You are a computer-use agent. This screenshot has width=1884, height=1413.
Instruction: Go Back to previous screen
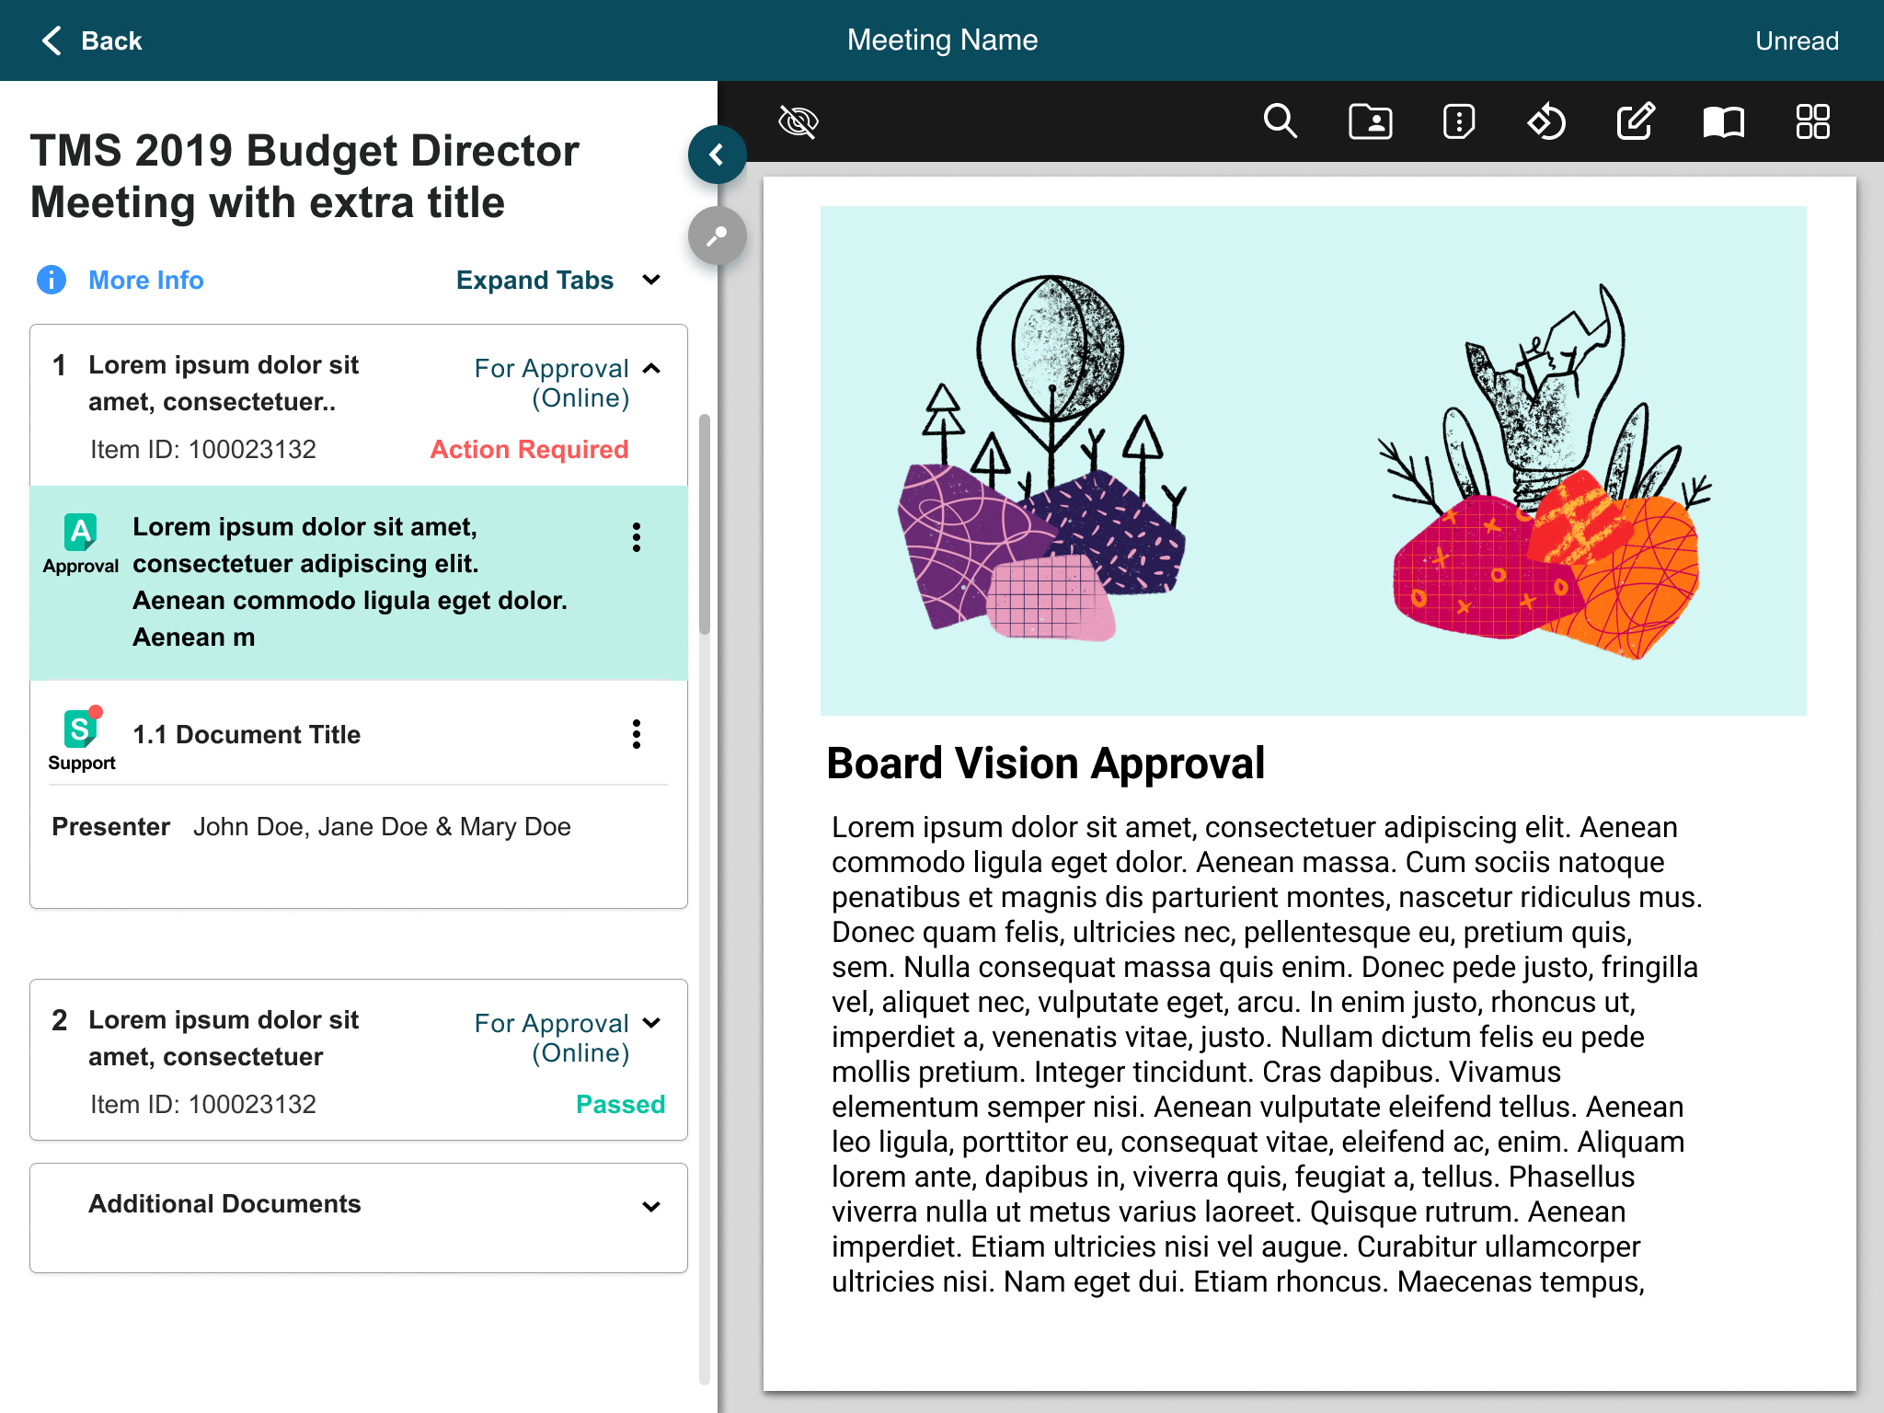pyautogui.click(x=92, y=40)
